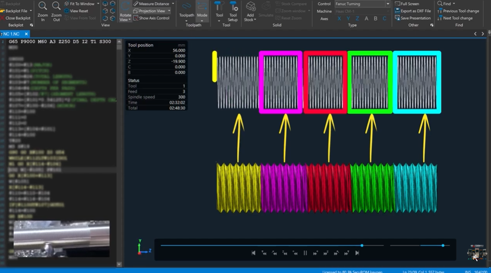Click the simulation progress slider handle

[x=362, y=246]
